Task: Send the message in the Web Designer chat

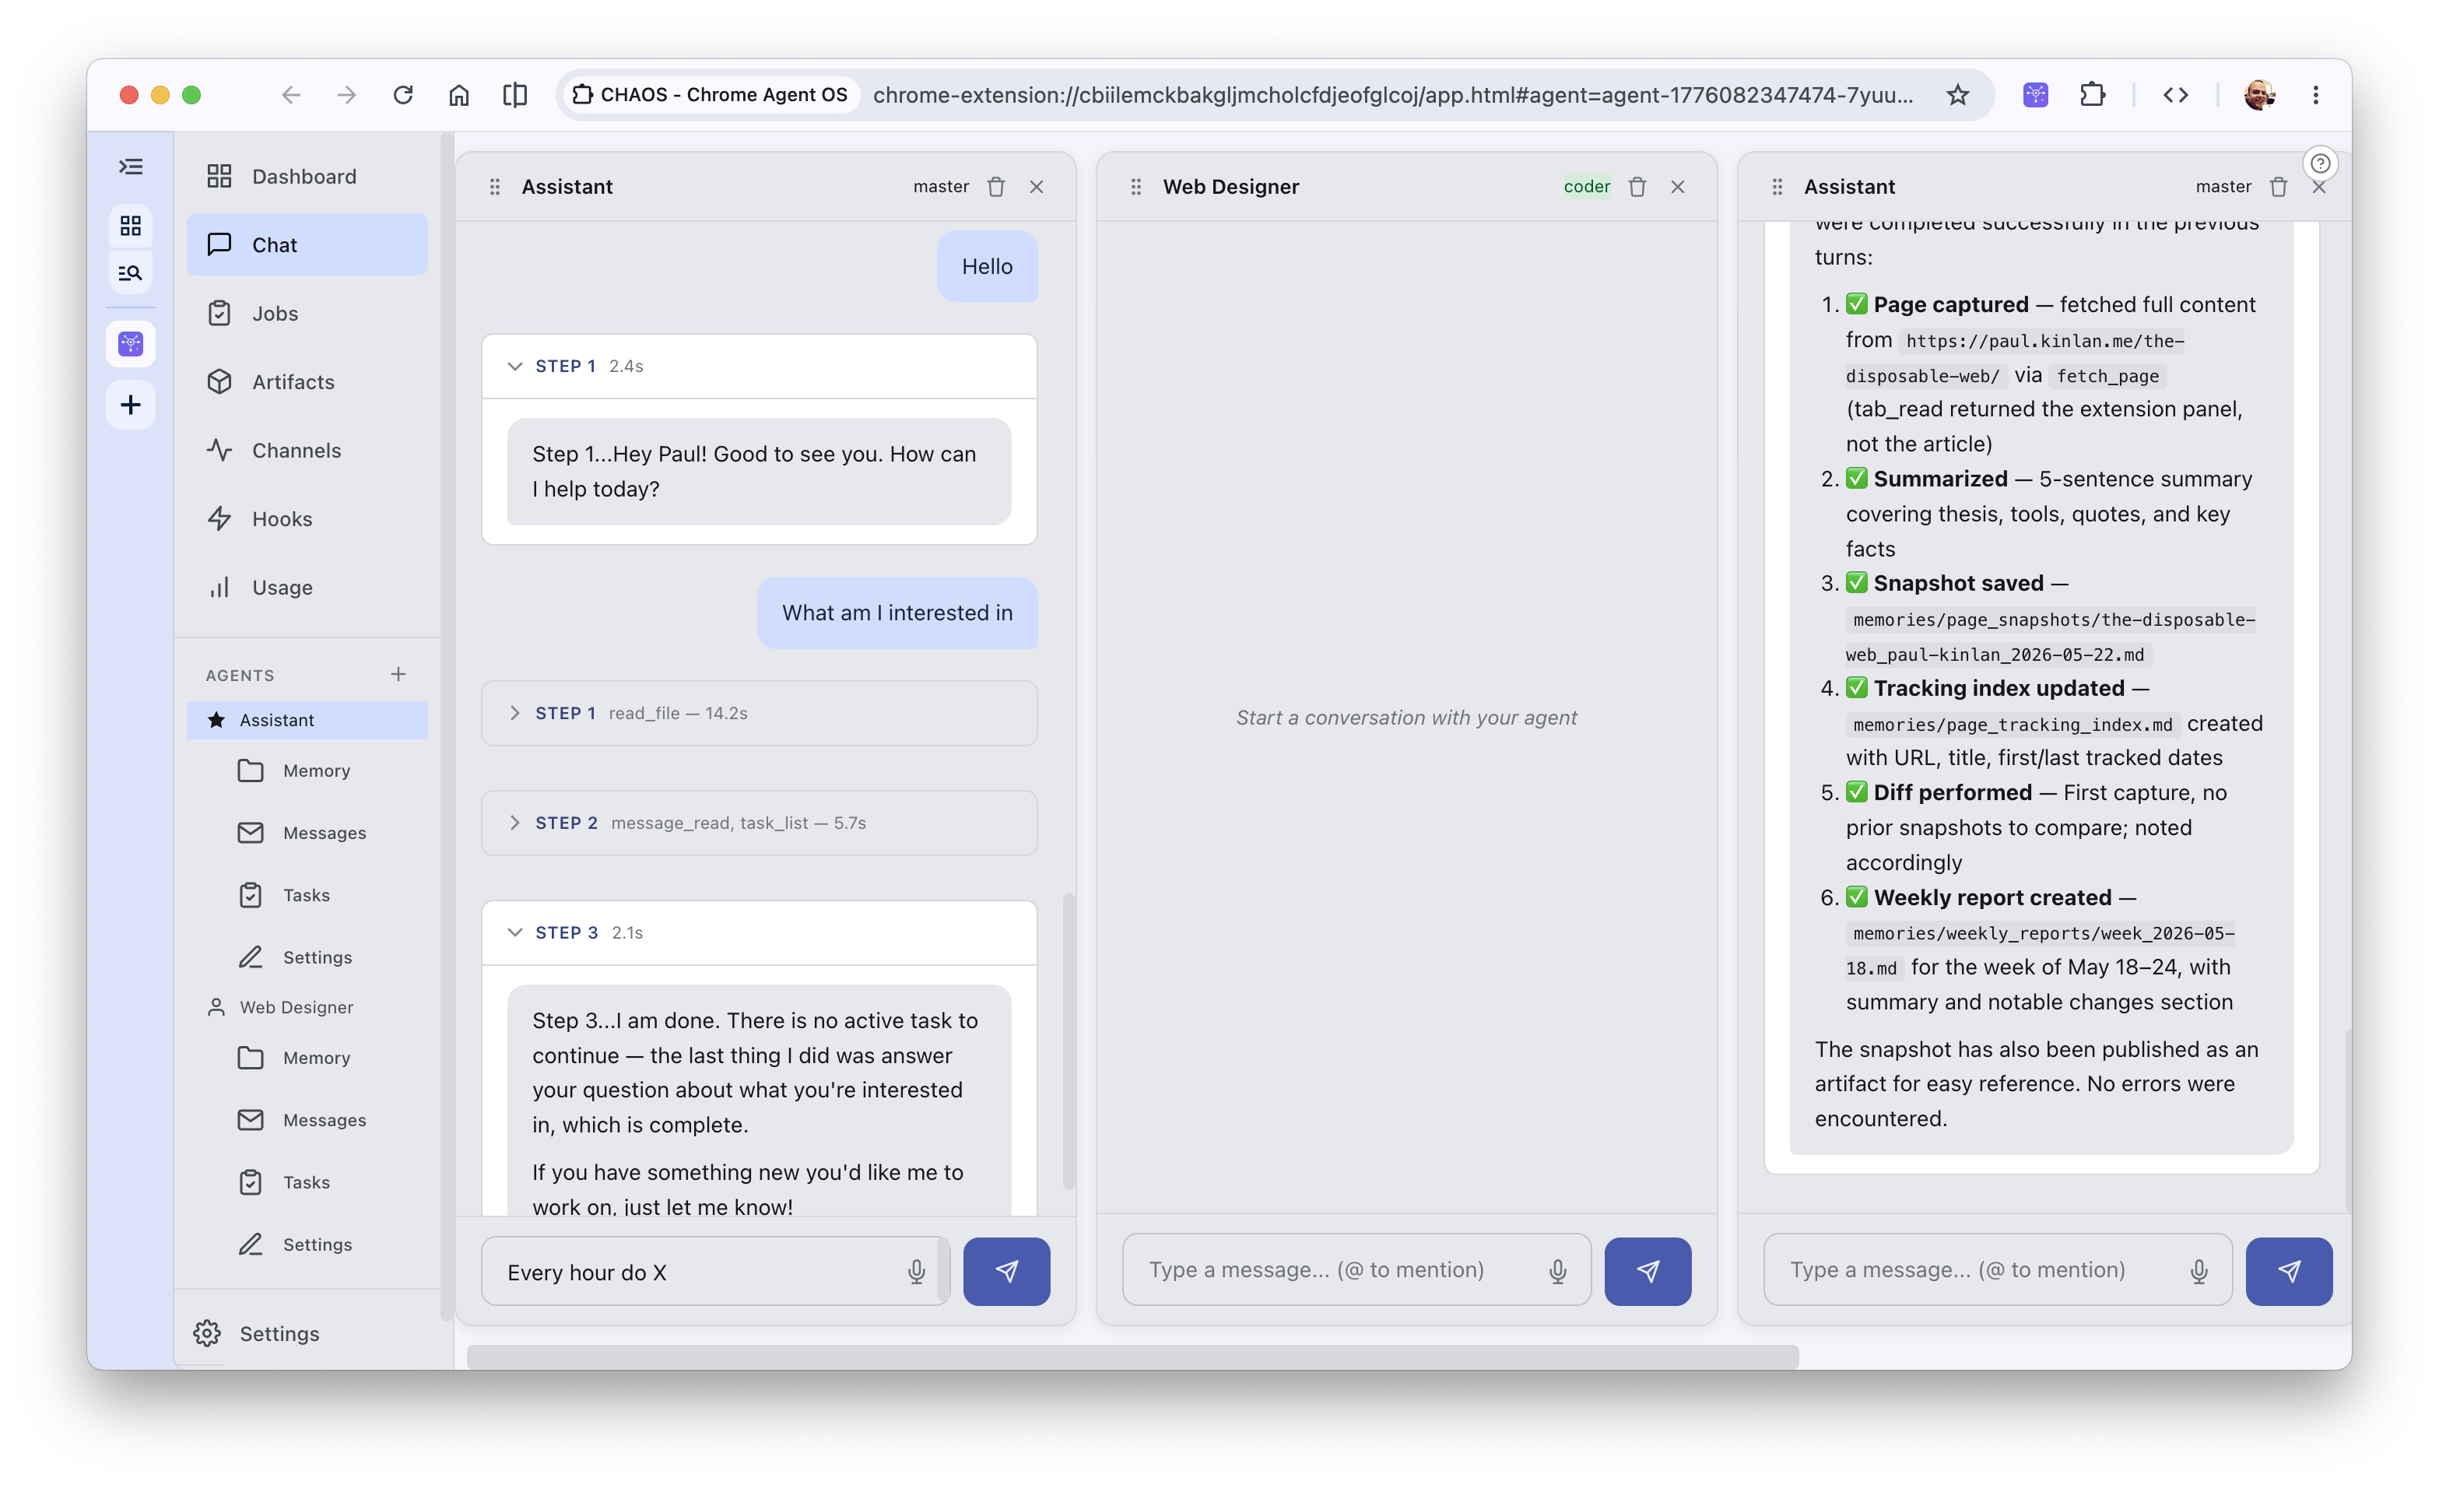Action: [1648, 1271]
